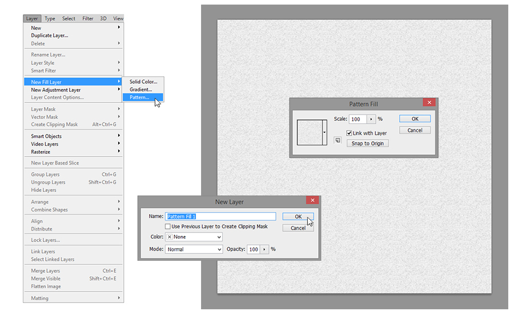Open the Scale percentage slider arrow
Viewport: 514px width, 315px height.
point(371,119)
